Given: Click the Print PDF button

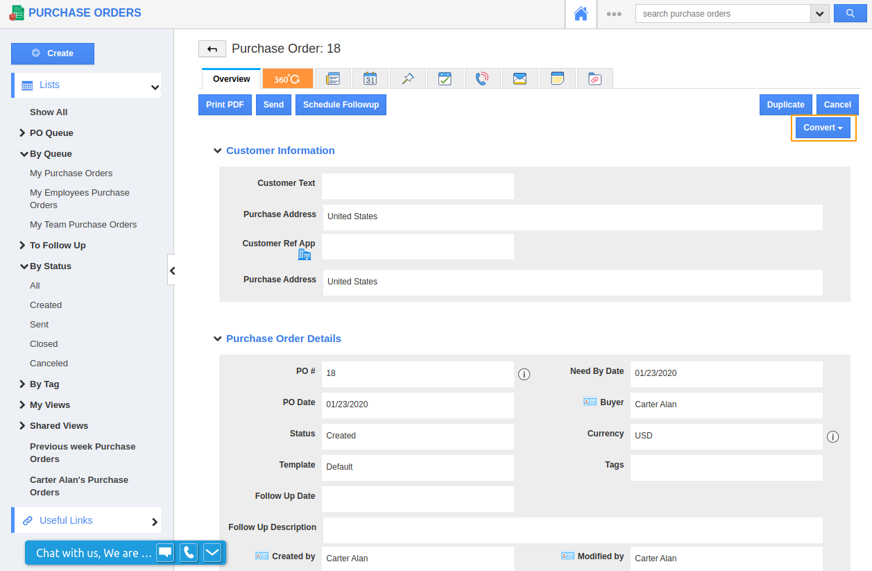Looking at the screenshot, I should pyautogui.click(x=225, y=105).
